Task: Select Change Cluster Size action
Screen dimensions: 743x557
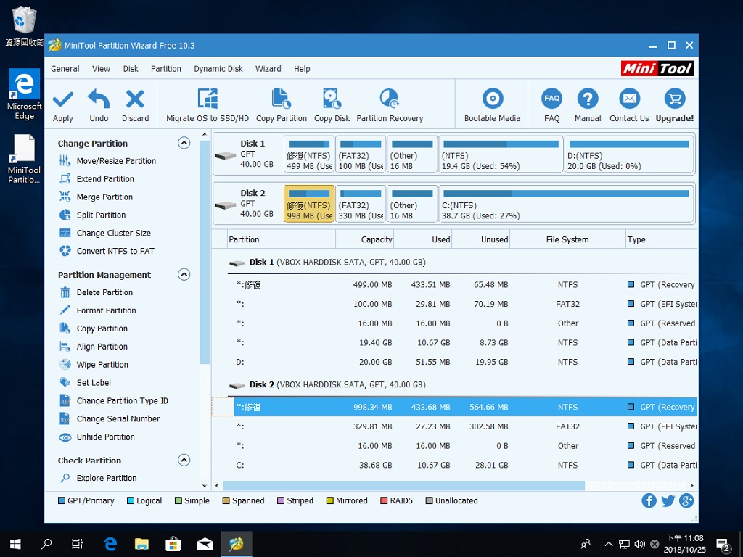Action: [x=114, y=233]
